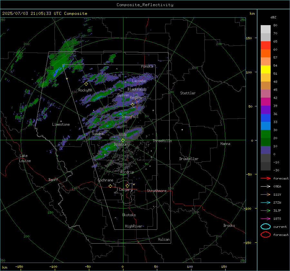290x271 pixels.
Task: Click the 20 dBZ green color swatch
Action: 266,134
